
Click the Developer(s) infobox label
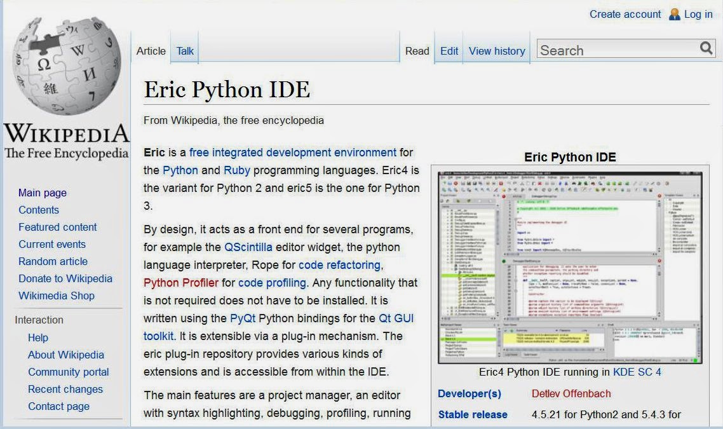(x=470, y=393)
